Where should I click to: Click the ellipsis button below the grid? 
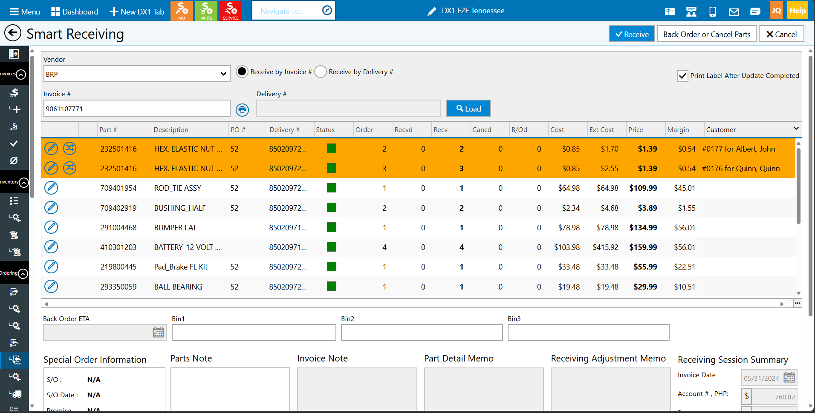[x=798, y=303]
